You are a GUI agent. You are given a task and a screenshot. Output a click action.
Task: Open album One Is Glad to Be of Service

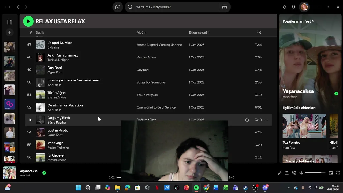pyautogui.click(x=156, y=107)
